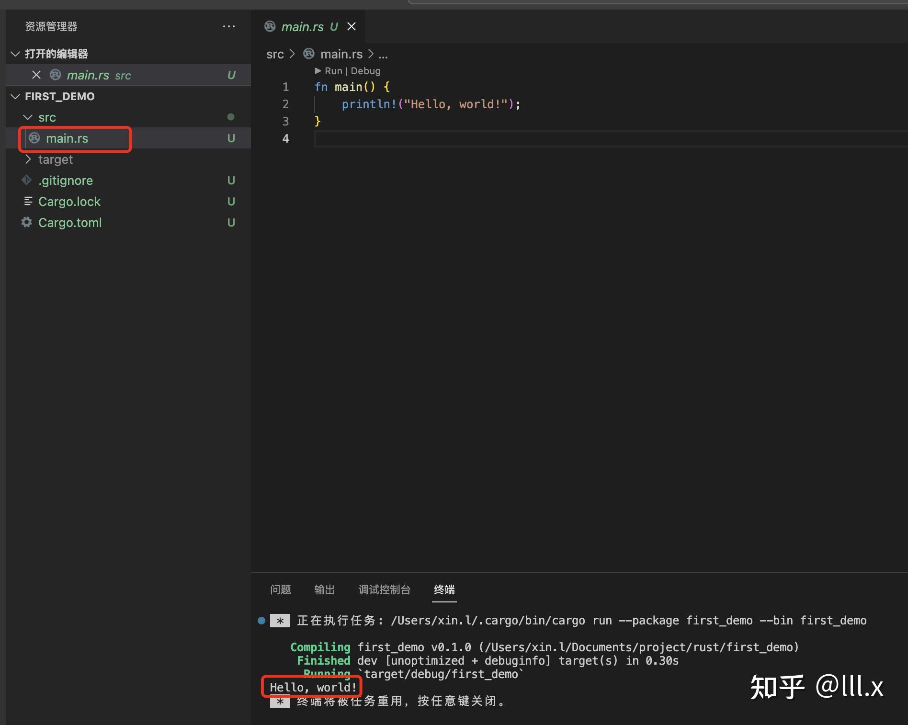Open the .gitignore file
Screen dimensions: 908x725
point(128,180)
